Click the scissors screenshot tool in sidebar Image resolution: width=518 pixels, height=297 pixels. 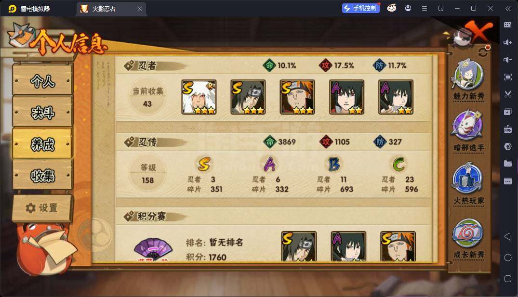[x=508, y=94]
